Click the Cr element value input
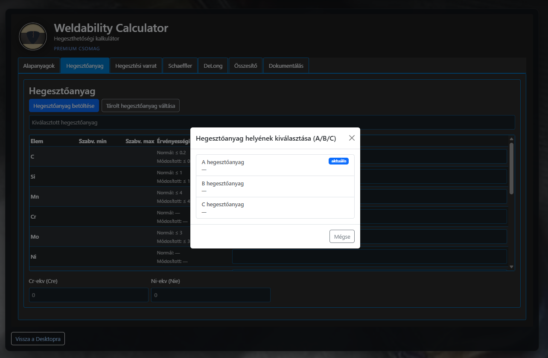Viewport: 548px width, 358px height. (x=370, y=217)
